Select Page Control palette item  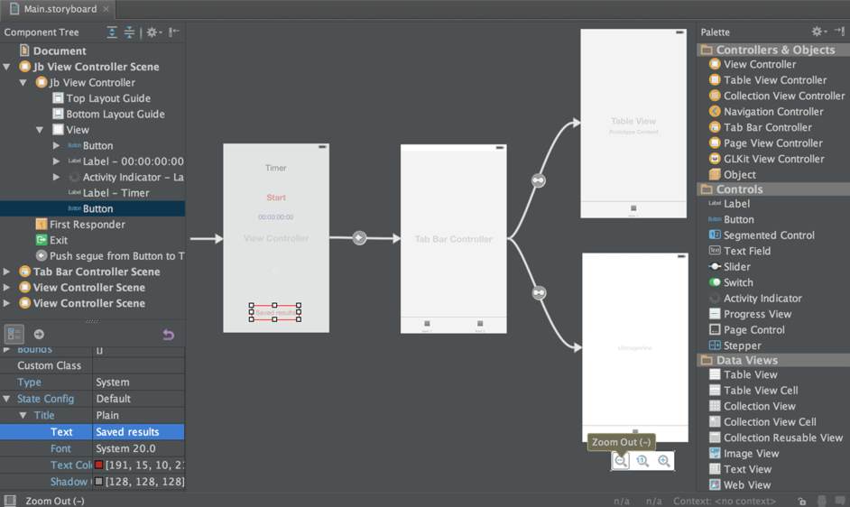(746, 329)
